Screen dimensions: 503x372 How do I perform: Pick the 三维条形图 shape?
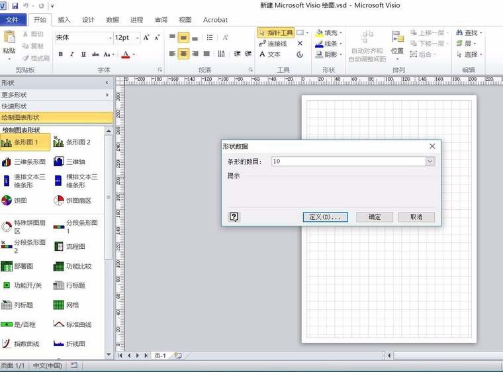tap(24, 162)
